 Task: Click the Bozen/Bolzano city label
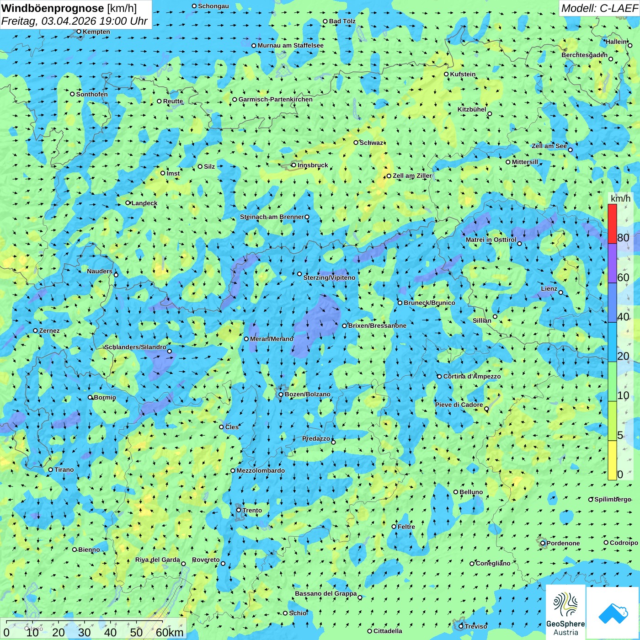[307, 394]
